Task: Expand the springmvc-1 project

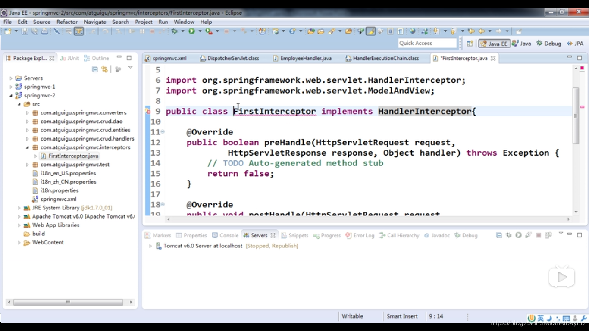Action: pyautogui.click(x=11, y=87)
